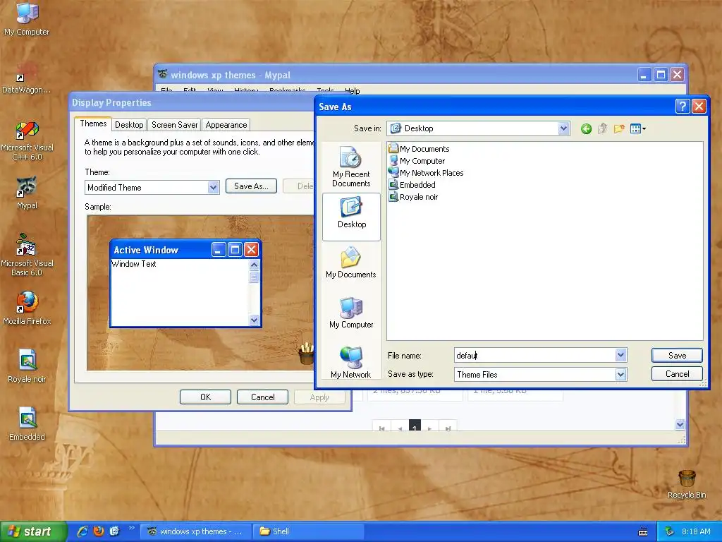Click the Save As help question button
The height and width of the screenshot is (542, 722).
click(x=682, y=107)
